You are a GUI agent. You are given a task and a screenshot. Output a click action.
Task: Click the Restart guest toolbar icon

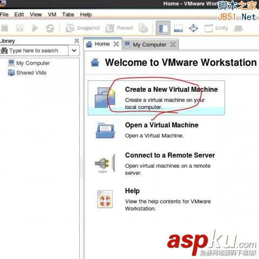pos(50,28)
